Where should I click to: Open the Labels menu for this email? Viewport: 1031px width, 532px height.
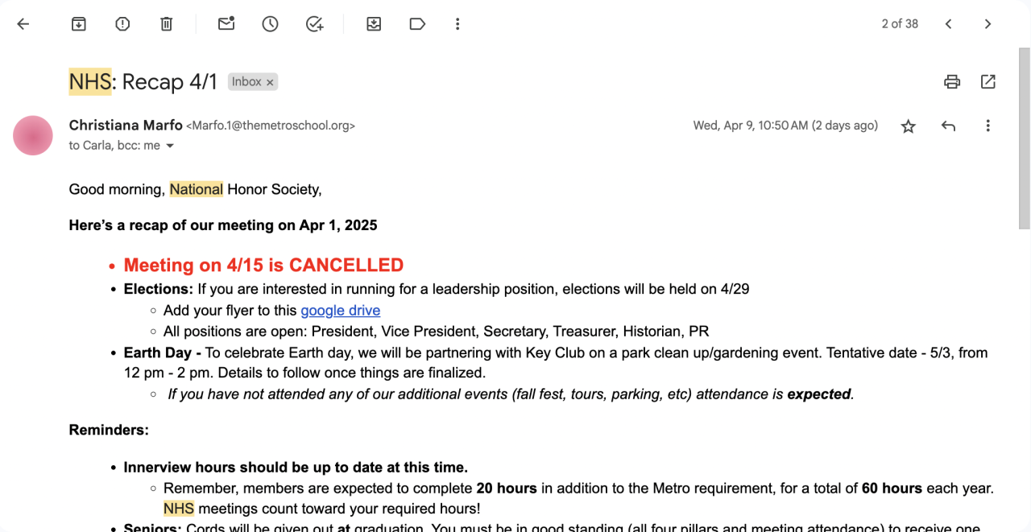point(417,24)
